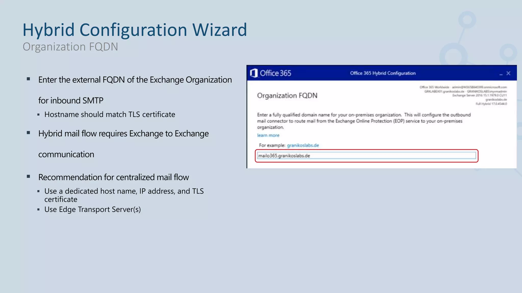Click the 'Organization FQDN' wizard heading
The width and height of the screenshot is (522, 293).
point(287,96)
